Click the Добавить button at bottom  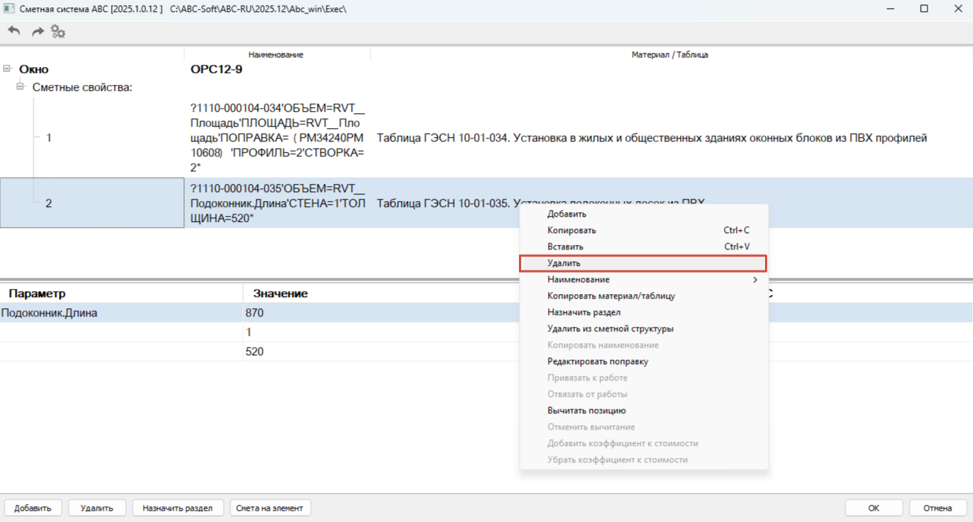tap(33, 508)
